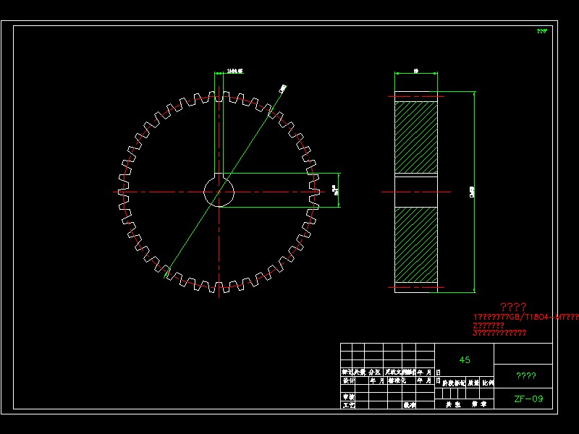Screen dimensions: 579x434
Task: Select the green ???? part name field
Action: click(x=526, y=375)
